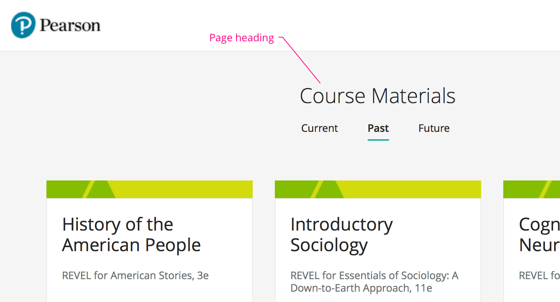Click the dark green triangle on Sociology banner
560x302 pixels.
[x=330, y=191]
